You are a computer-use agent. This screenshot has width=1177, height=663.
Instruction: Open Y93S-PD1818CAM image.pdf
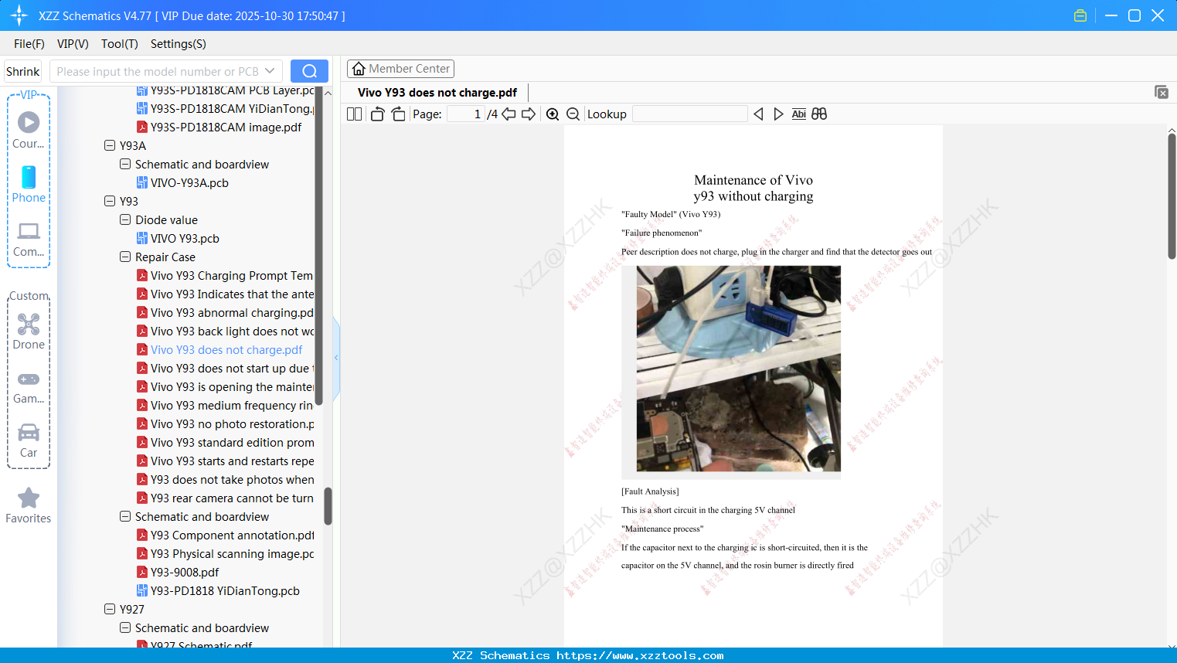coord(226,127)
